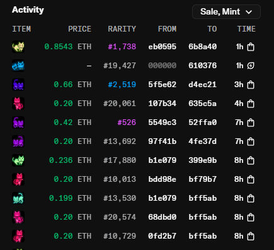Viewport: 274px width, 250px height.
Task: Click the rarity rank #19,427
Action: click(x=120, y=66)
